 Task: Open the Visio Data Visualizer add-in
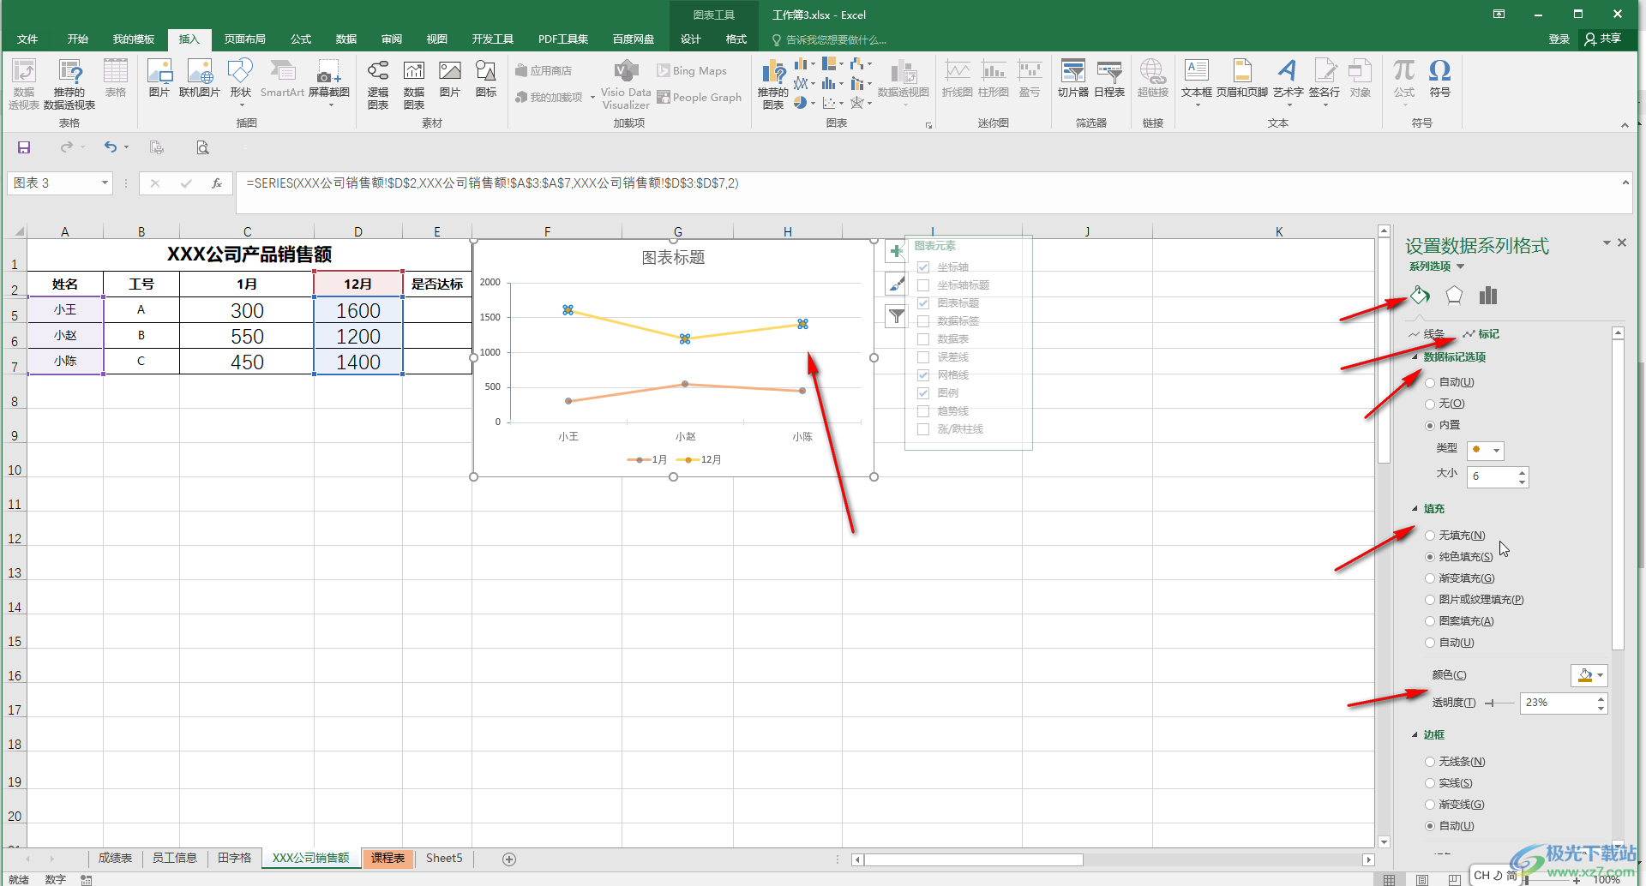tap(626, 84)
